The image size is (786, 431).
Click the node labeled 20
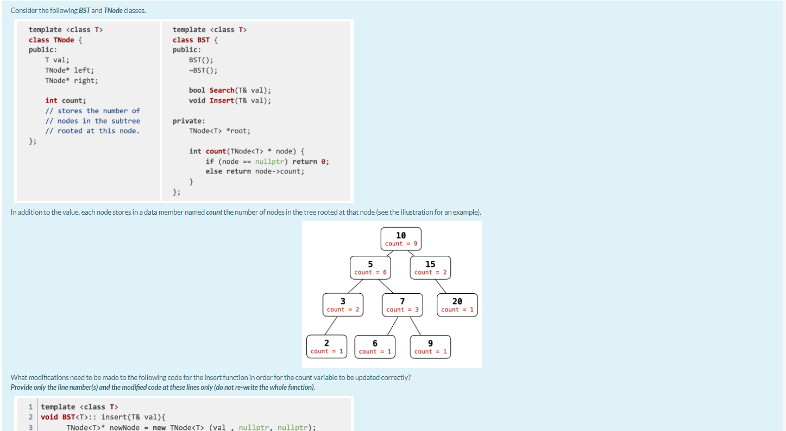pos(457,304)
